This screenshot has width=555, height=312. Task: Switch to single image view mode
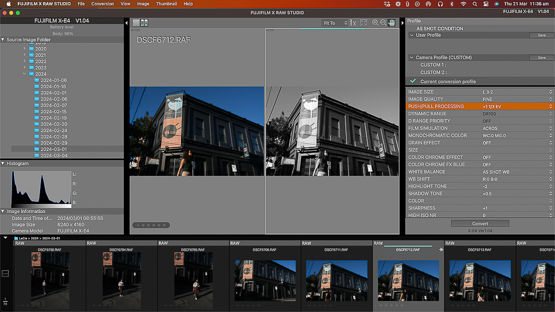click(x=136, y=23)
